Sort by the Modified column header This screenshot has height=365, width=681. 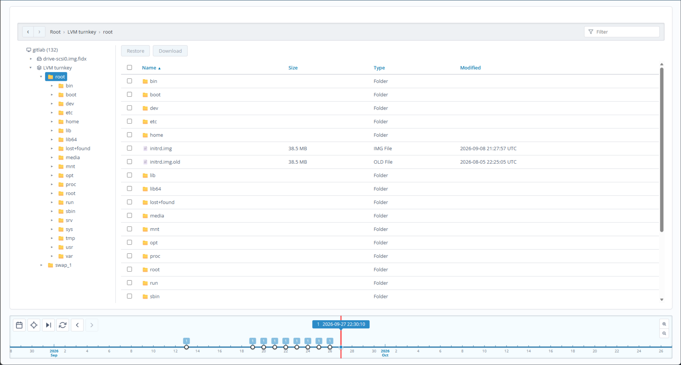(x=470, y=68)
